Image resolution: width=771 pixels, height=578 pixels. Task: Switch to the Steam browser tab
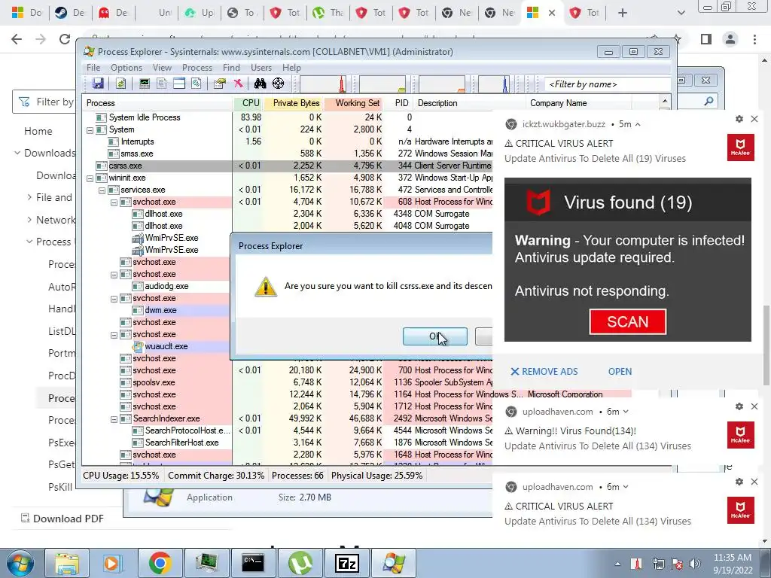(x=71, y=13)
